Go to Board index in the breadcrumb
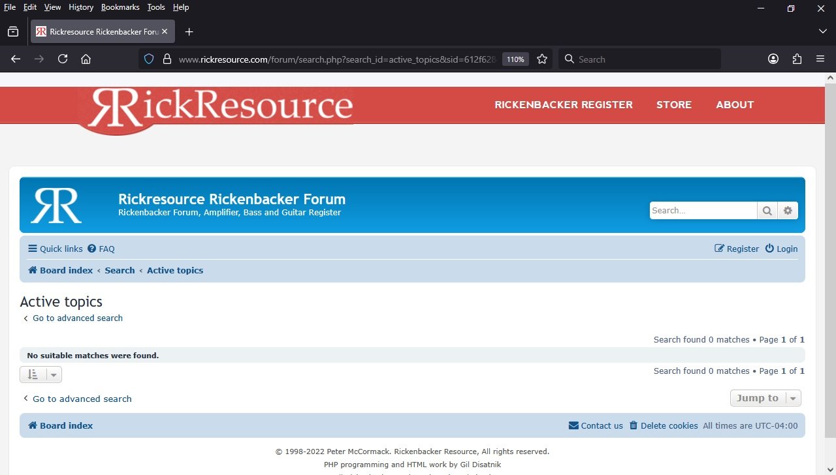Image resolution: width=836 pixels, height=475 pixels. (61, 270)
